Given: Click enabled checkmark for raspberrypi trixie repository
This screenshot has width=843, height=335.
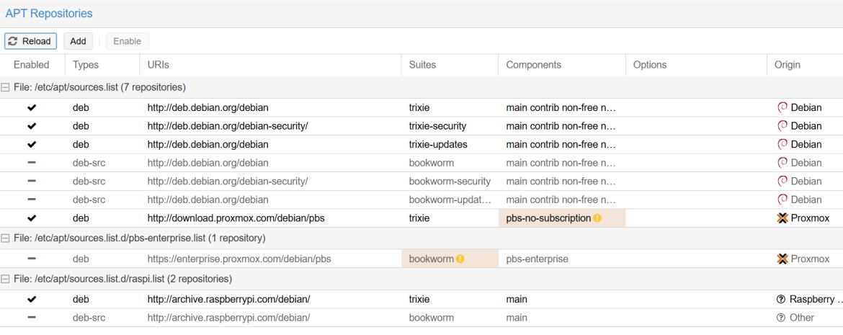Looking at the screenshot, I should coord(32,299).
